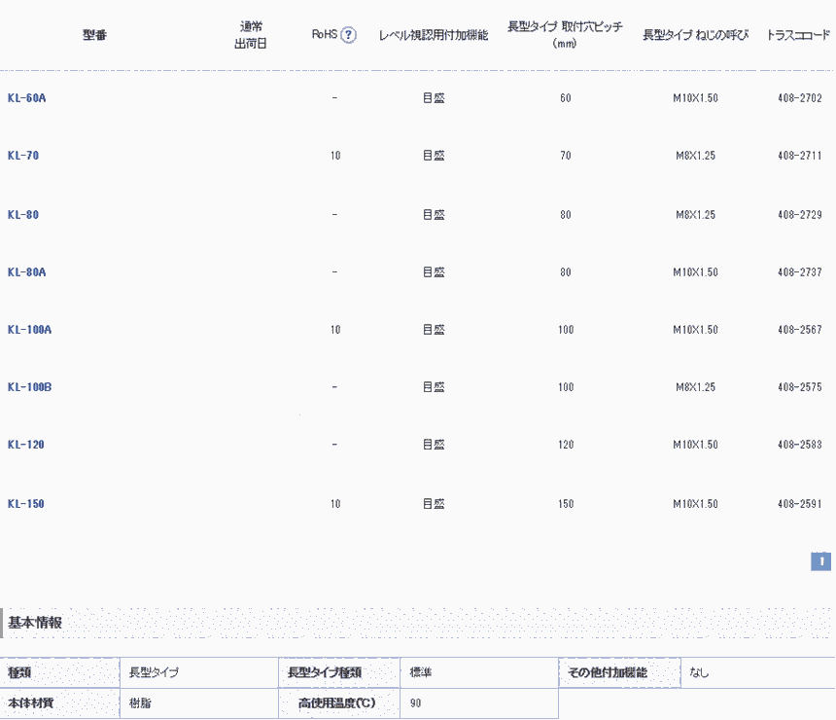Click the その他付加機能 spec label

(x=608, y=672)
